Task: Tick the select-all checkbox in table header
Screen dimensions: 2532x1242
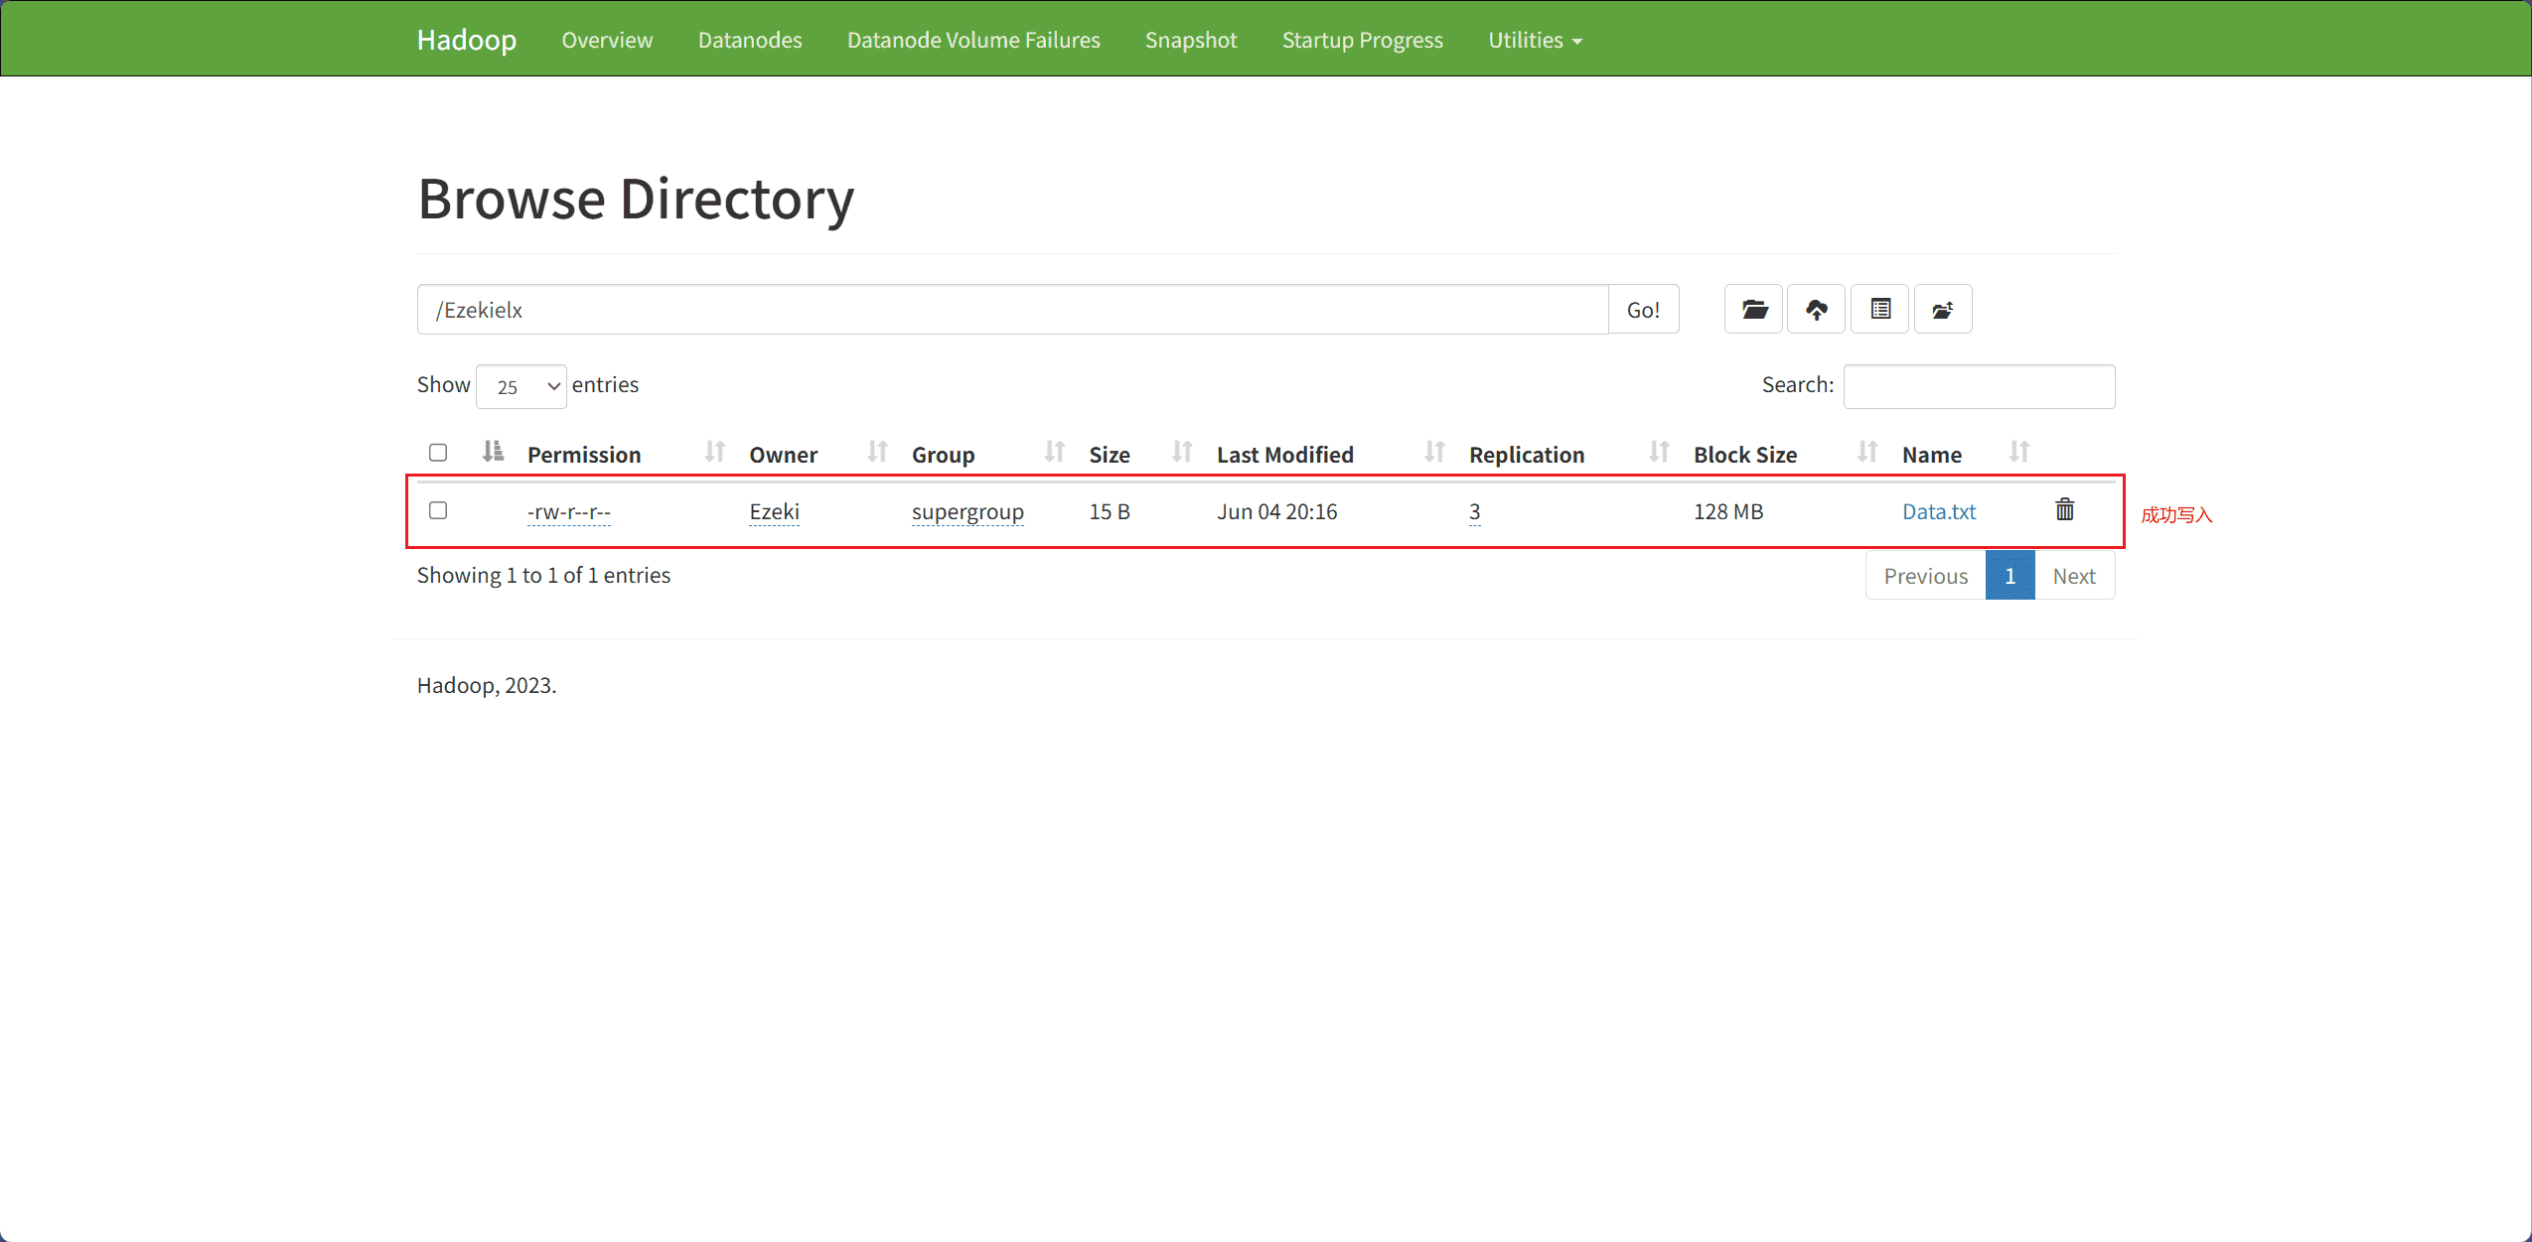Action: (x=438, y=453)
